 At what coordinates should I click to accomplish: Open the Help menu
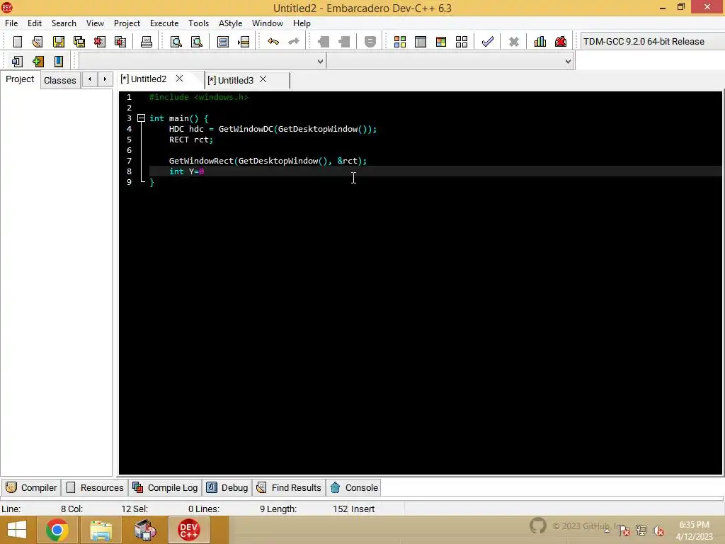[x=302, y=23]
